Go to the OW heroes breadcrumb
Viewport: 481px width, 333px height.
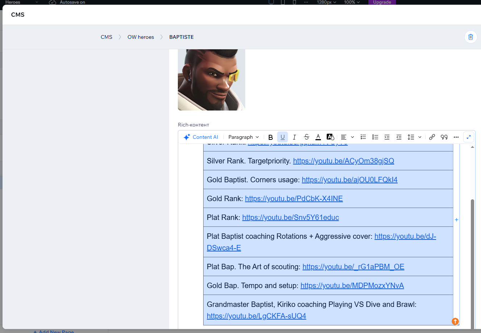point(141,37)
